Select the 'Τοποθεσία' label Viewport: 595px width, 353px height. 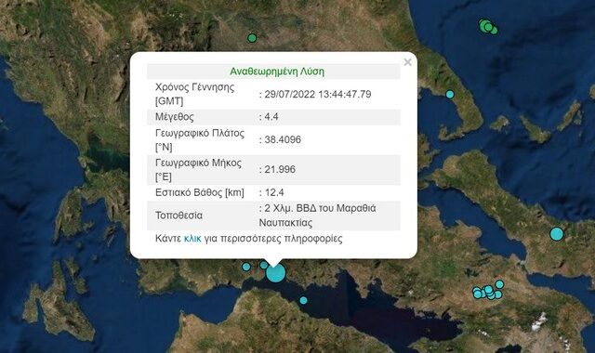178,216
